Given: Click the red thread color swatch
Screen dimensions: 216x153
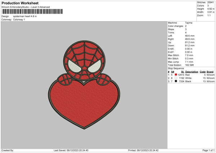Looking at the screenshot, I should (x=176, y=75).
